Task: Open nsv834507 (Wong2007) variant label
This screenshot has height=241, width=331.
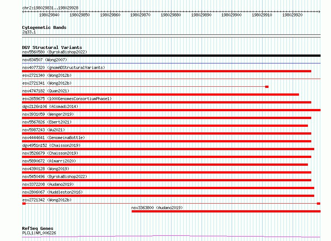Action: (x=45, y=60)
